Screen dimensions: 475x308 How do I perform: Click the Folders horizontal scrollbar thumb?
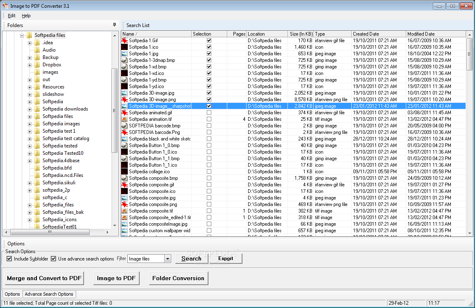pos(50,232)
